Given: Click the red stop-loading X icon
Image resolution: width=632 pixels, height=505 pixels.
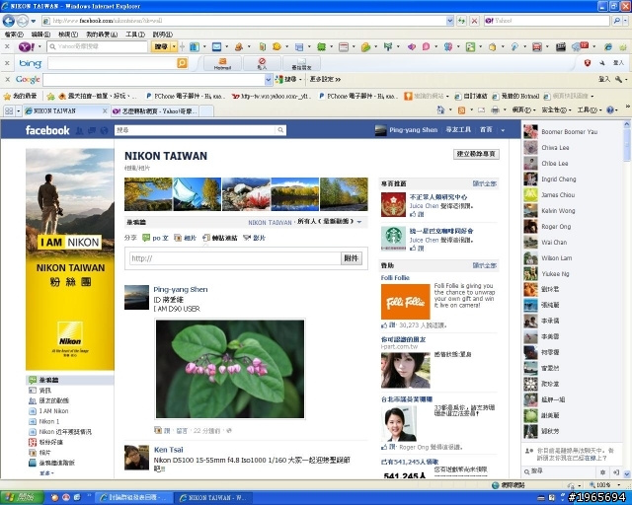Looking at the screenshot, I should point(475,21).
